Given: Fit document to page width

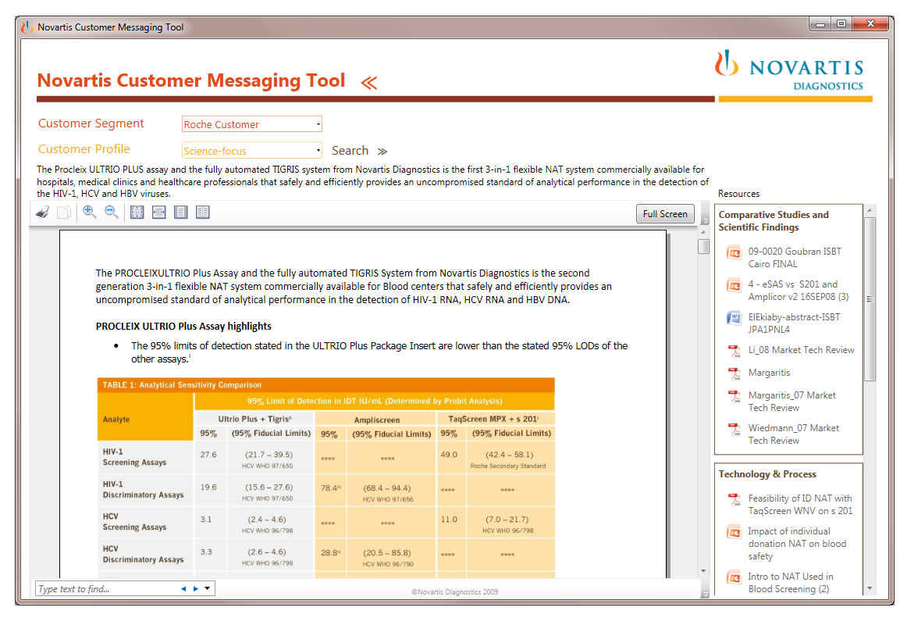Looking at the screenshot, I should pyautogui.click(x=159, y=213).
